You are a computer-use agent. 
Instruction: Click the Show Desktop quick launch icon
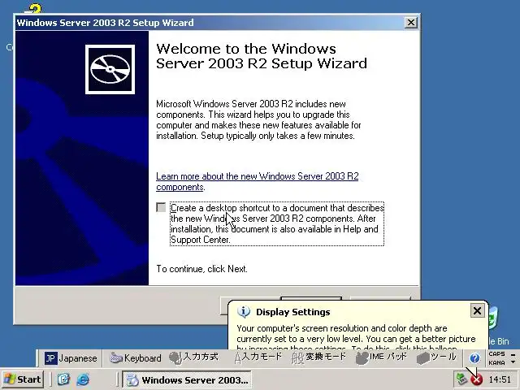[x=63, y=379]
